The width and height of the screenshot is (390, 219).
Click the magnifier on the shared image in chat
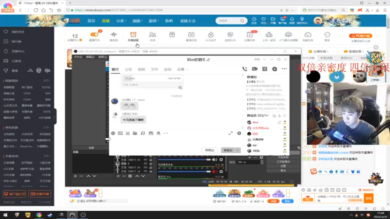[180, 88]
